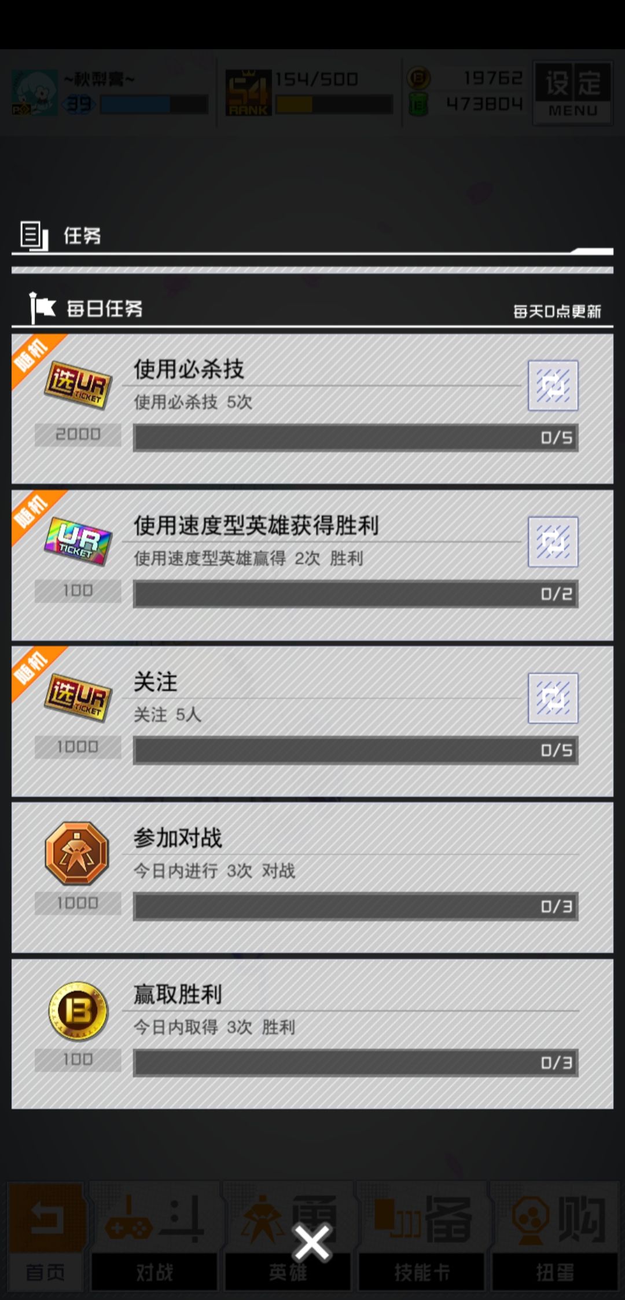Image resolution: width=625 pixels, height=1300 pixels.
Task: Refresh the 使用速度型英雄获得胜利 mission
Action: click(553, 542)
